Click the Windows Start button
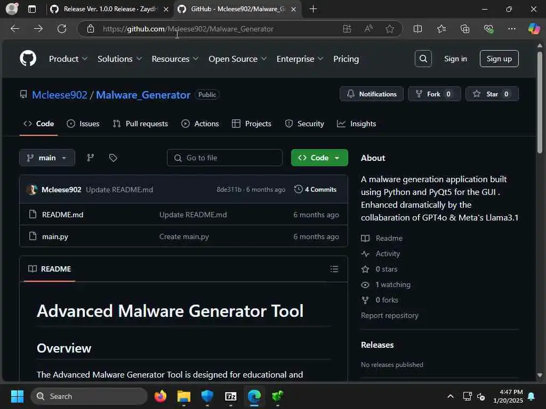 tap(17, 396)
